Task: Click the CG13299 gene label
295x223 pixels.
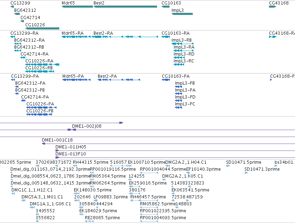Action: [x=20, y=3]
